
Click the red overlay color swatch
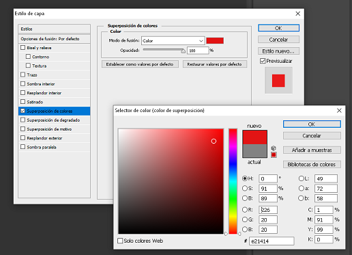click(215, 40)
